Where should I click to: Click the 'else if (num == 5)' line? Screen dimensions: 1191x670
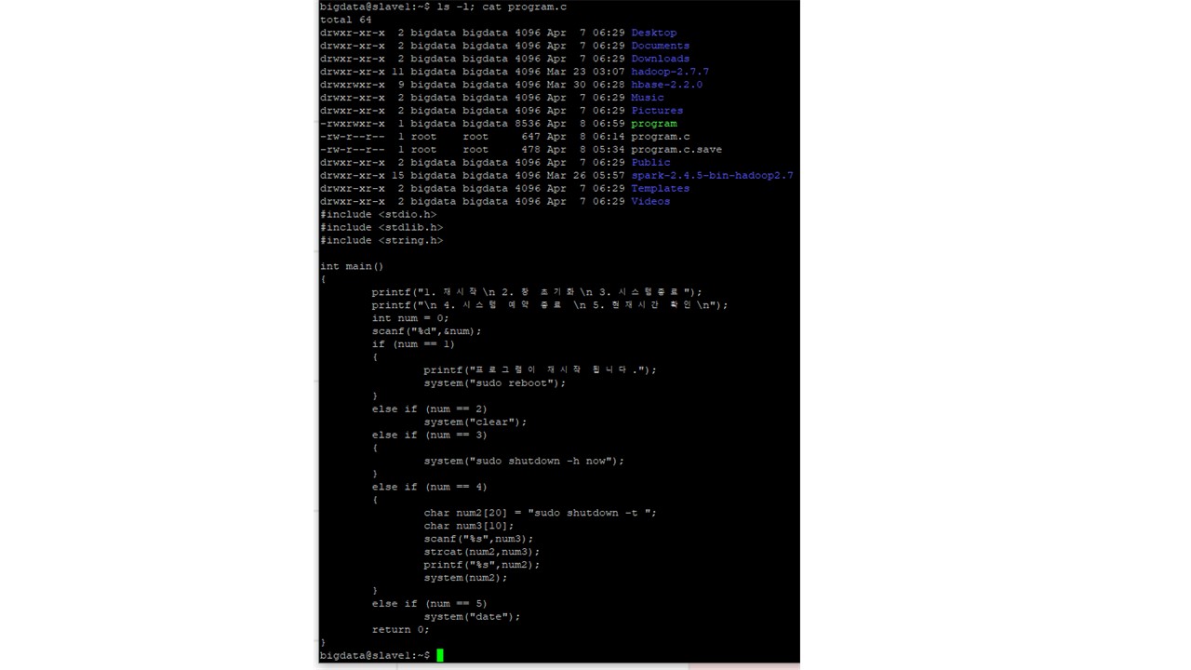pos(430,605)
